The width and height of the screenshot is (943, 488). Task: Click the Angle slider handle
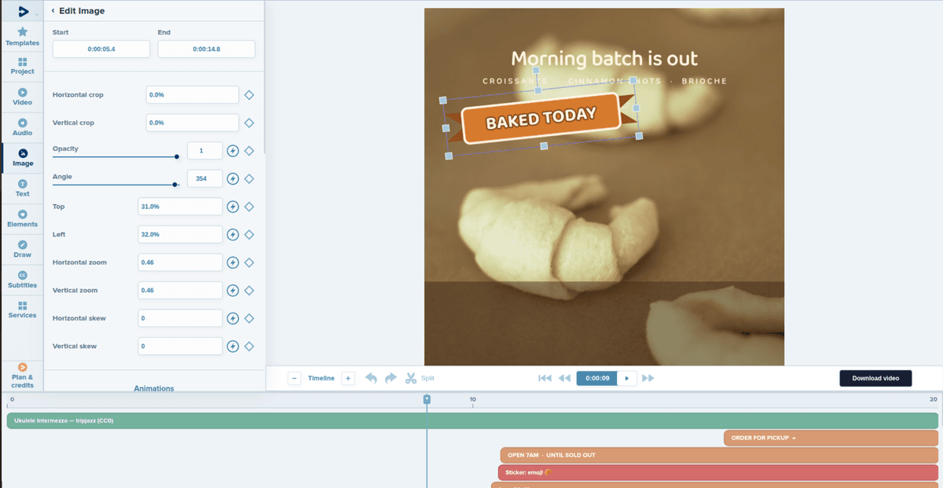(174, 185)
